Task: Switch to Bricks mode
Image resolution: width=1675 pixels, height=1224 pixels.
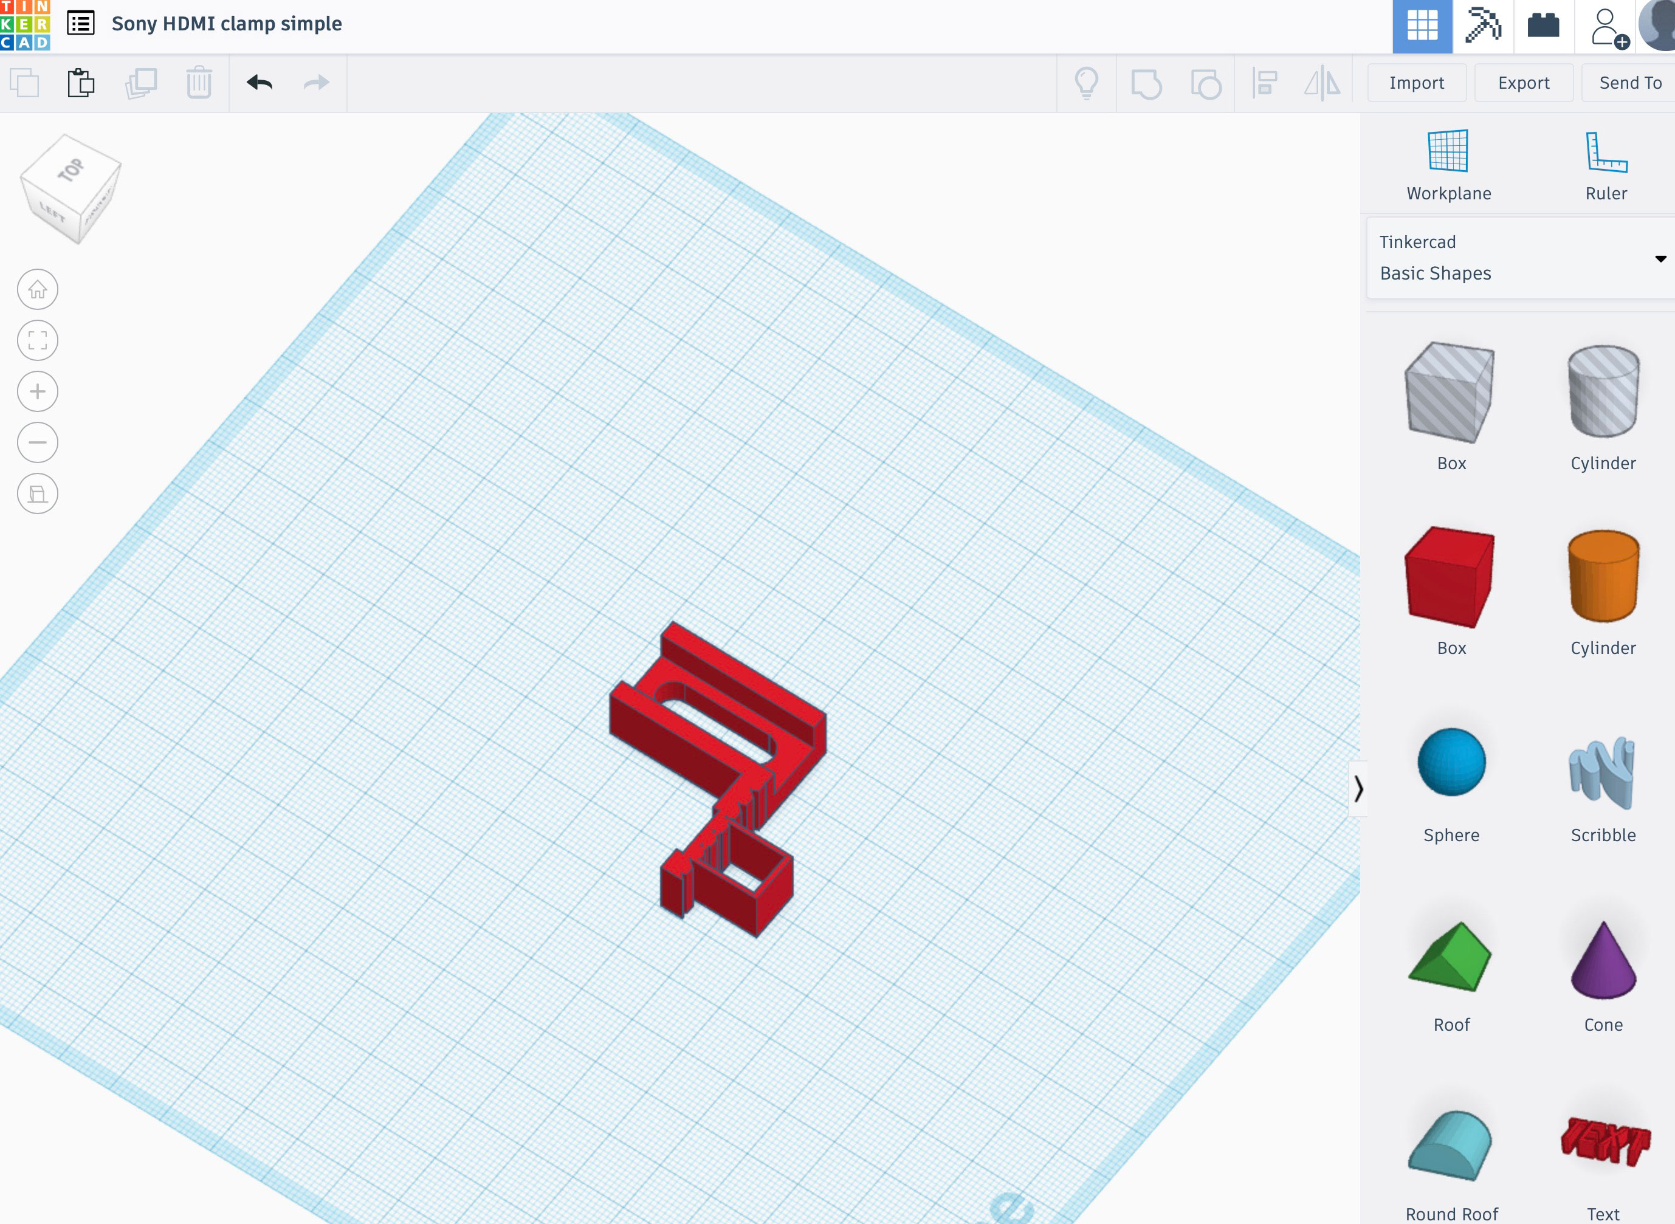Action: click(x=1544, y=26)
